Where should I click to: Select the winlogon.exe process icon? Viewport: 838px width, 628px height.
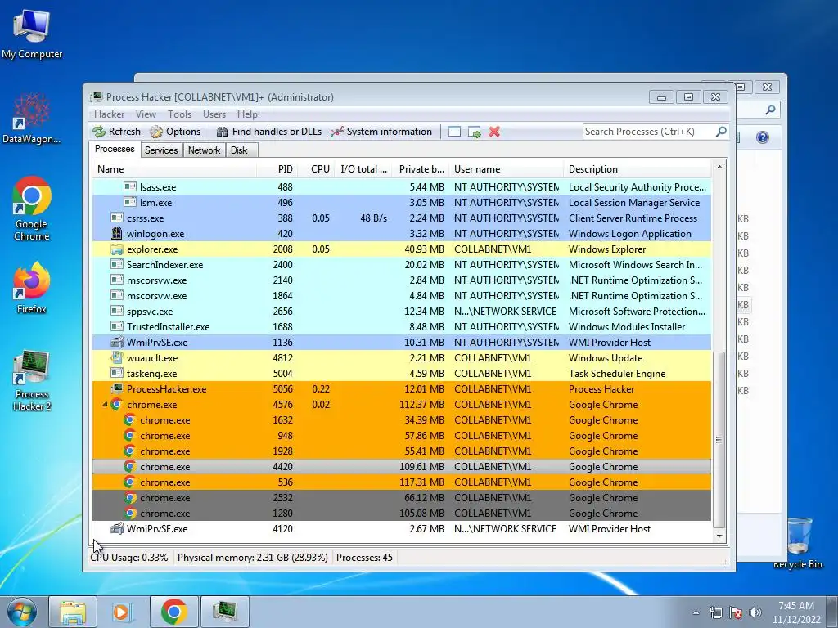coord(116,233)
